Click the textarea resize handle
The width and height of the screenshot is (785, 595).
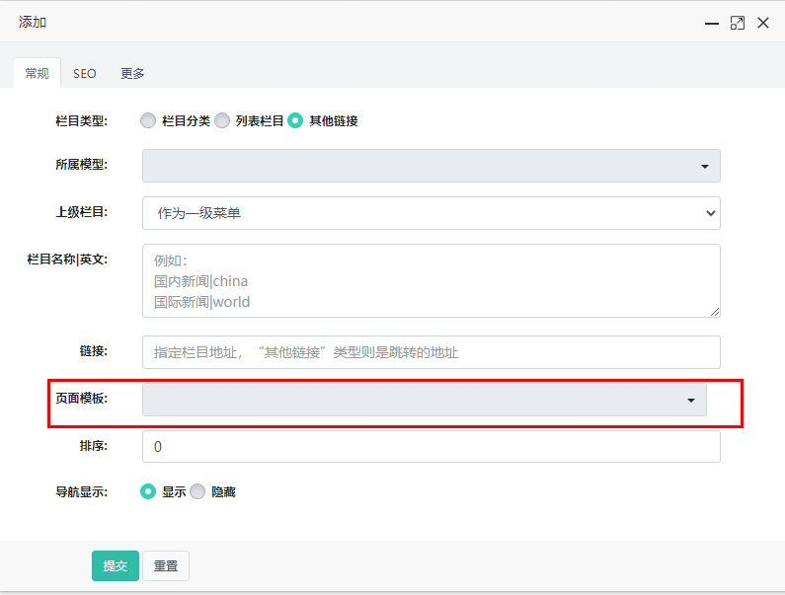click(x=715, y=312)
